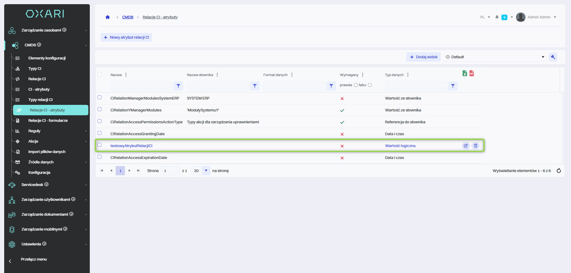Click the Nazwa słownika filter input field
The image size is (571, 273).
point(218,86)
